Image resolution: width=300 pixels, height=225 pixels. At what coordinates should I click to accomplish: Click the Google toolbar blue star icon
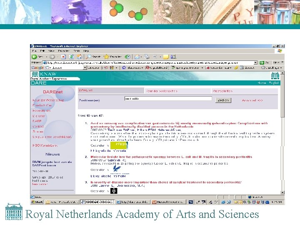(x=124, y=68)
